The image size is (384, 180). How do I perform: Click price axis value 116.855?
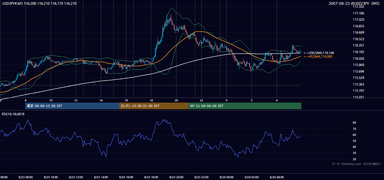[x=358, y=26]
